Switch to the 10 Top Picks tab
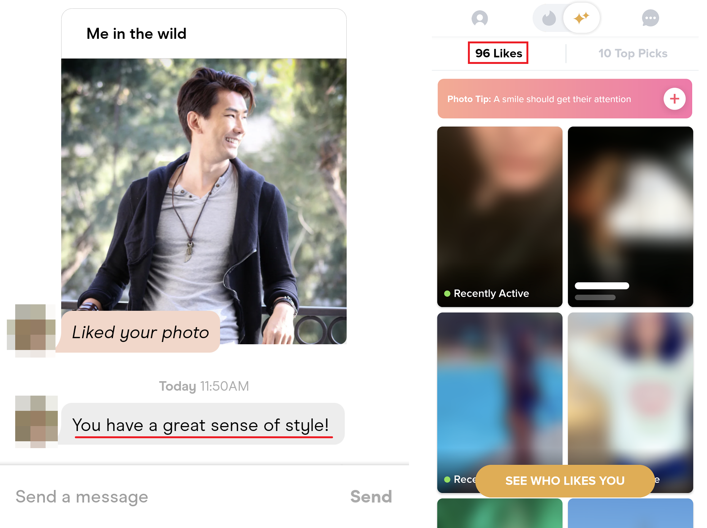 pos(632,54)
